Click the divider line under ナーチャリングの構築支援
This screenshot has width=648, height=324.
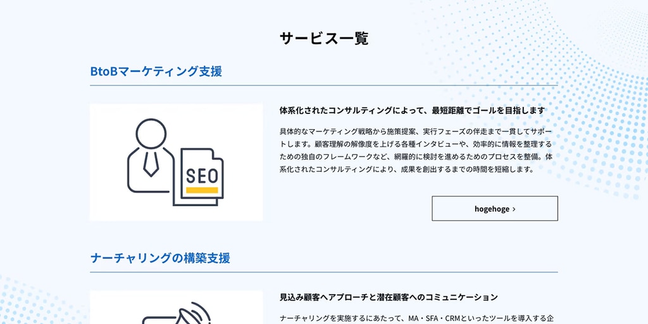[324, 273]
